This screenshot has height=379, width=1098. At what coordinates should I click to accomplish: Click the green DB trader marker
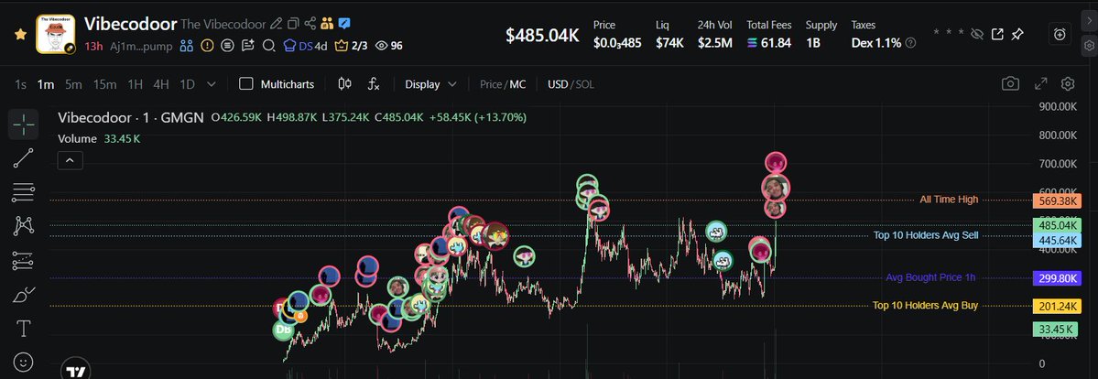[x=284, y=329]
